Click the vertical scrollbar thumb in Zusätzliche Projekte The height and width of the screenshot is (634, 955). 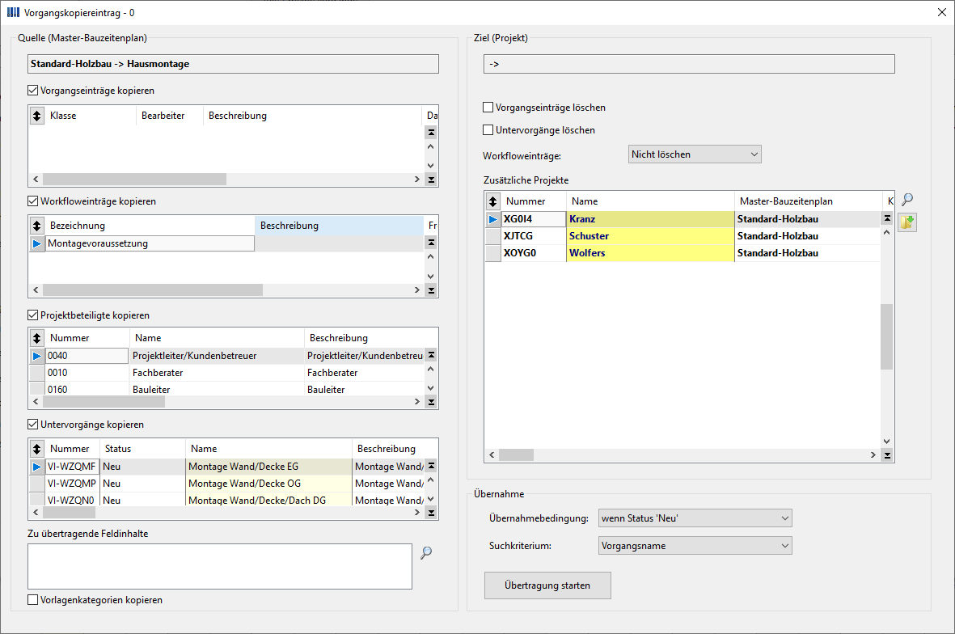pos(887,336)
